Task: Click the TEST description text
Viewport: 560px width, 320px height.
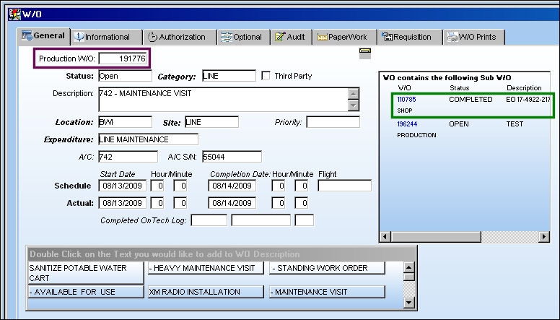Action: coord(515,124)
